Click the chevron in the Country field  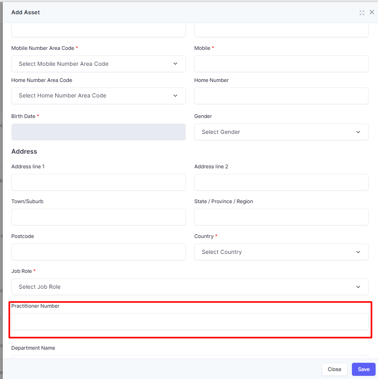pos(358,252)
